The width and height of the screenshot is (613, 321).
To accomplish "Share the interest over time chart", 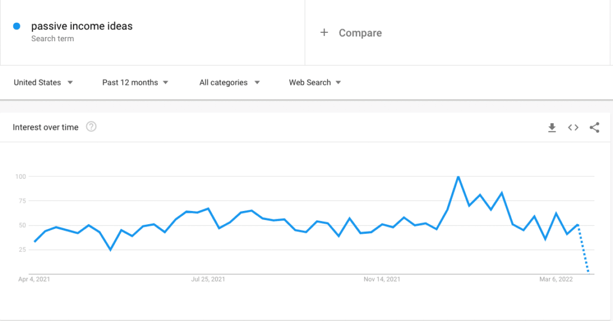I will coord(594,127).
